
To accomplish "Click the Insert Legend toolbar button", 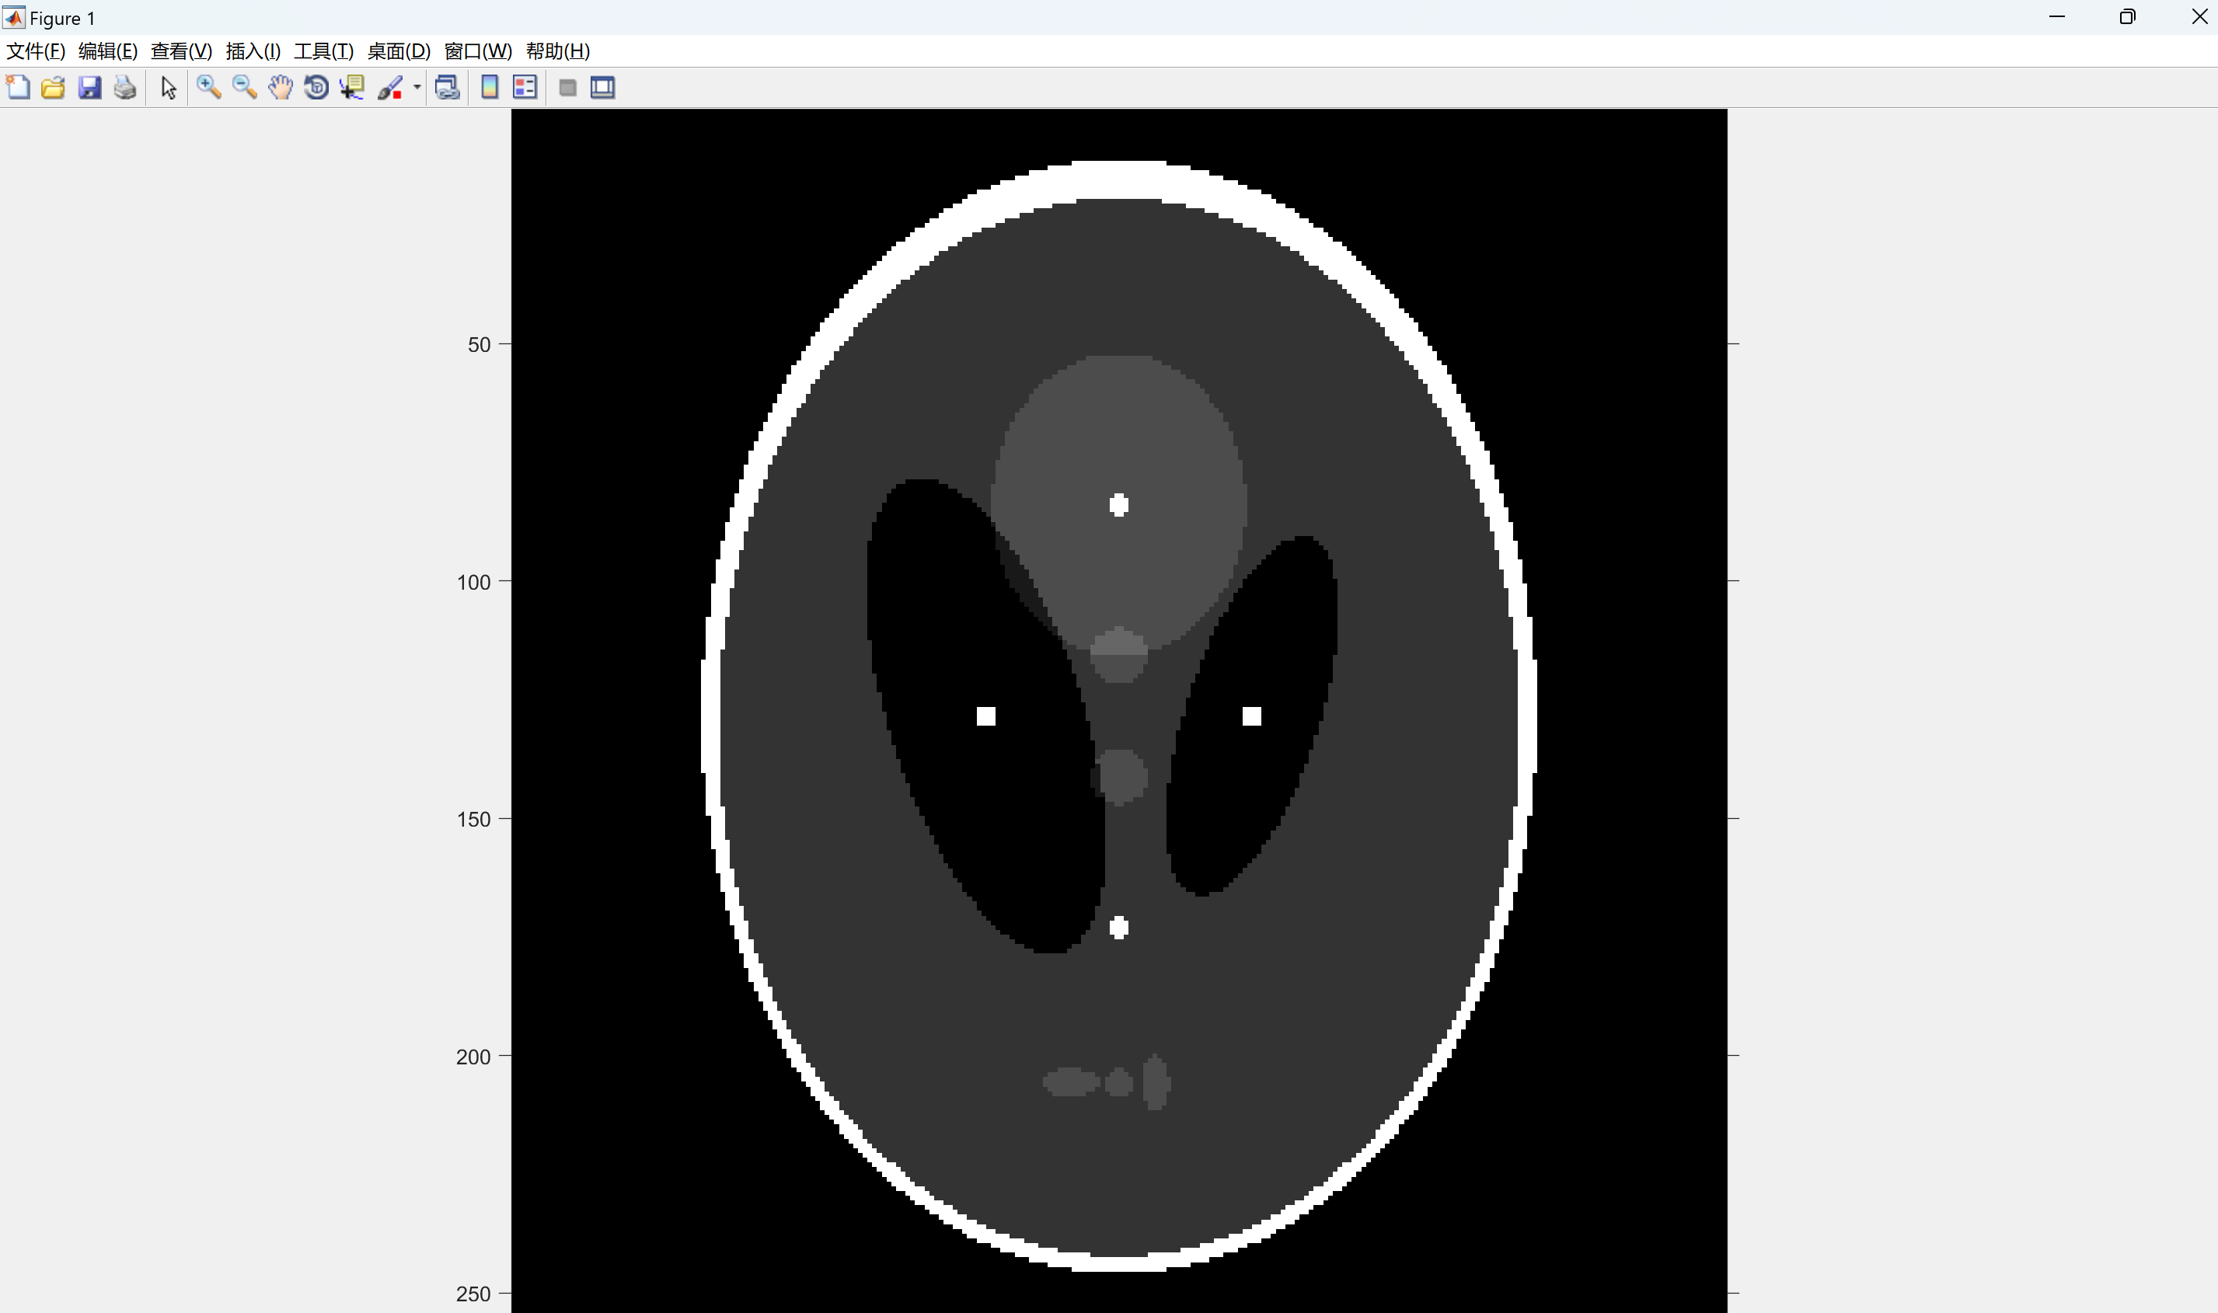I will (x=525, y=88).
